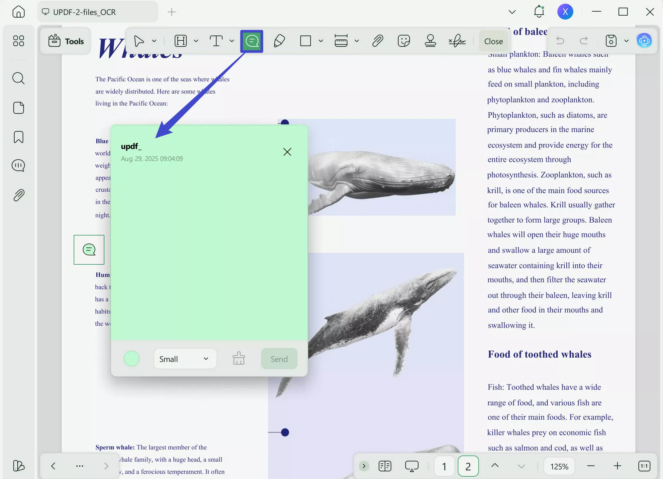Screen dimensions: 663x479
Task: Expand the save options chevron
Action: pos(626,40)
